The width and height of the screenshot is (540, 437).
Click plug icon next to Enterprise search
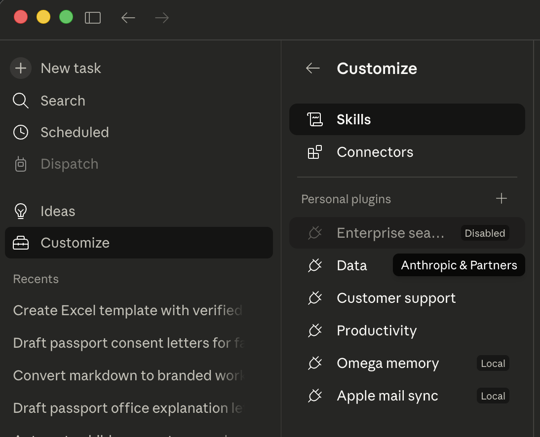(x=315, y=233)
